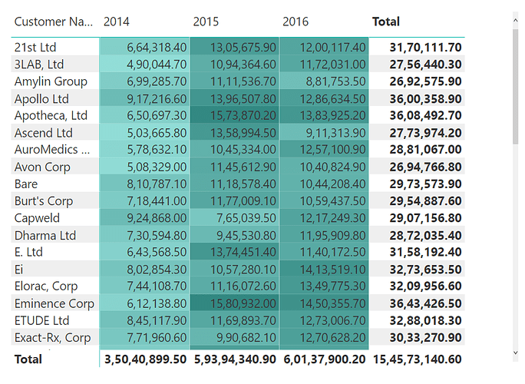The width and height of the screenshot is (525, 384).
Task: Click 2014 value 4,90,044.70
Action: (x=157, y=65)
